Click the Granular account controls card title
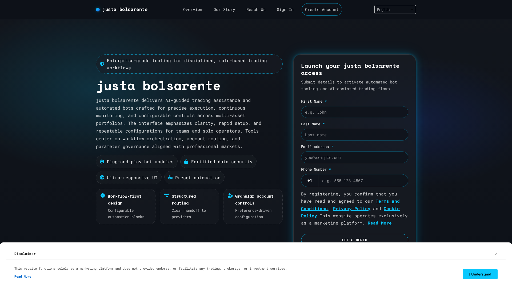 pos(254,199)
